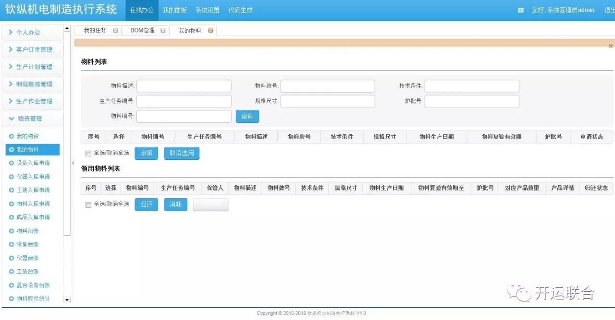Check 全选/取消全选 in the 领用物料列表 section
The width and height of the screenshot is (615, 320).
[88, 204]
